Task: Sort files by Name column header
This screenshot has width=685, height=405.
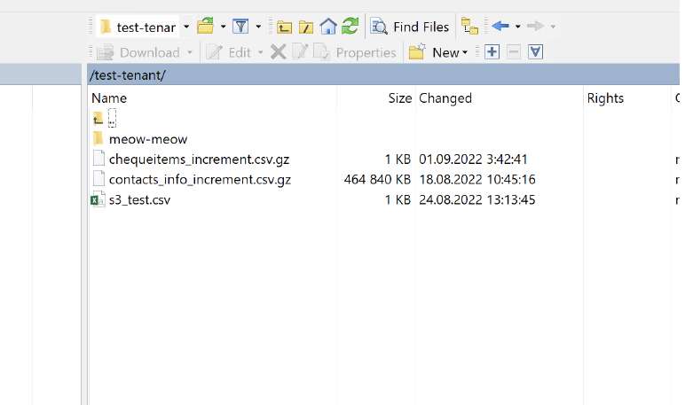Action: [x=109, y=98]
